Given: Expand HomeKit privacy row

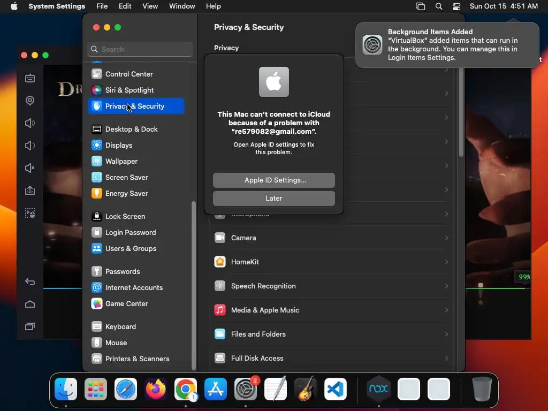Looking at the screenshot, I should pyautogui.click(x=331, y=262).
